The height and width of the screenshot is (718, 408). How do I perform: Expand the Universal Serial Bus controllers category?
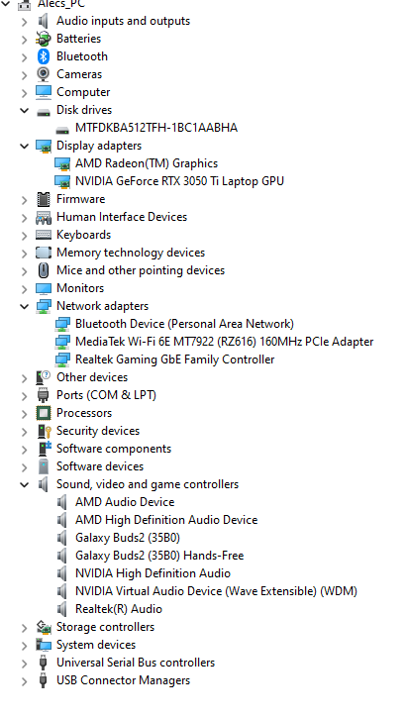[x=25, y=664]
